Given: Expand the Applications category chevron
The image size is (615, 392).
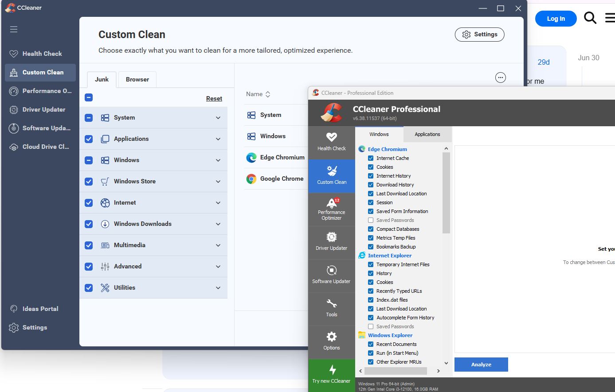Looking at the screenshot, I should pos(218,139).
